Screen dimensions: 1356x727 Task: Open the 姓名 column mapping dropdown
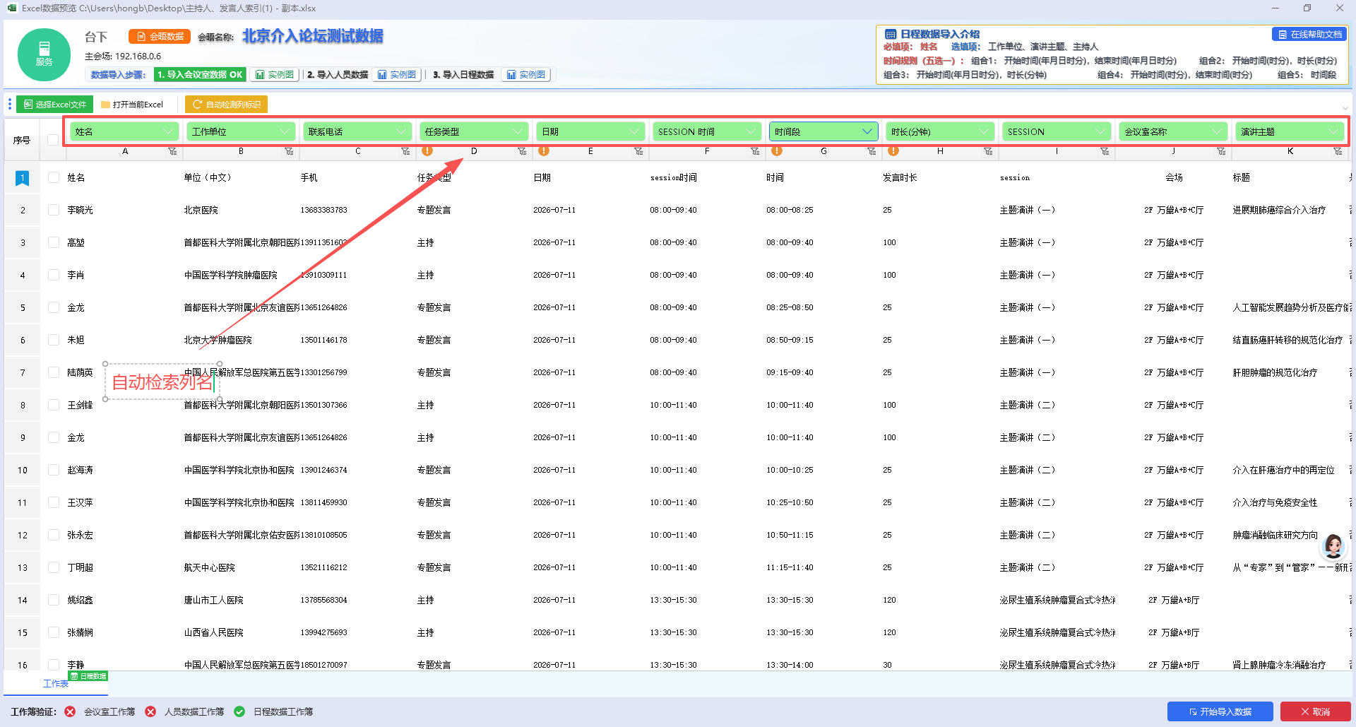124,131
